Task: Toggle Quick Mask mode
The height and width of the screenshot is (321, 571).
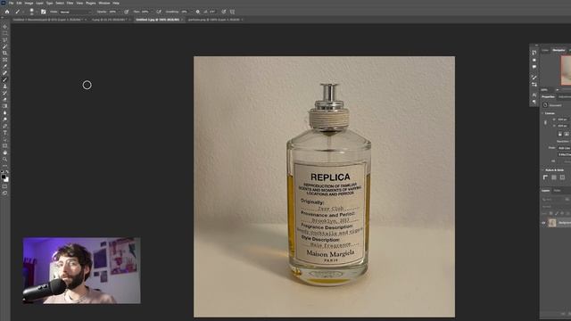Action: tap(4, 186)
